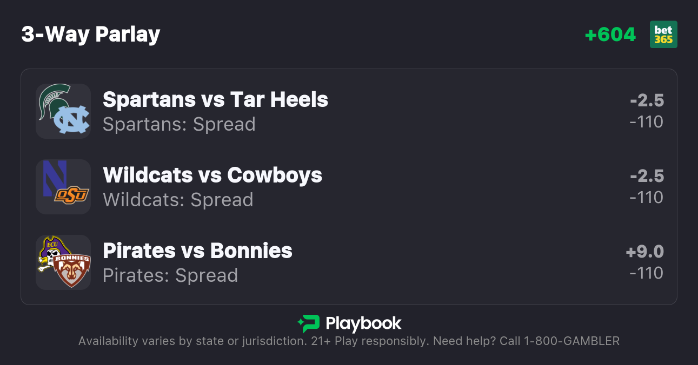Open the Spartans vs Tar Heels matchup
The image size is (698, 365).
[x=215, y=99]
